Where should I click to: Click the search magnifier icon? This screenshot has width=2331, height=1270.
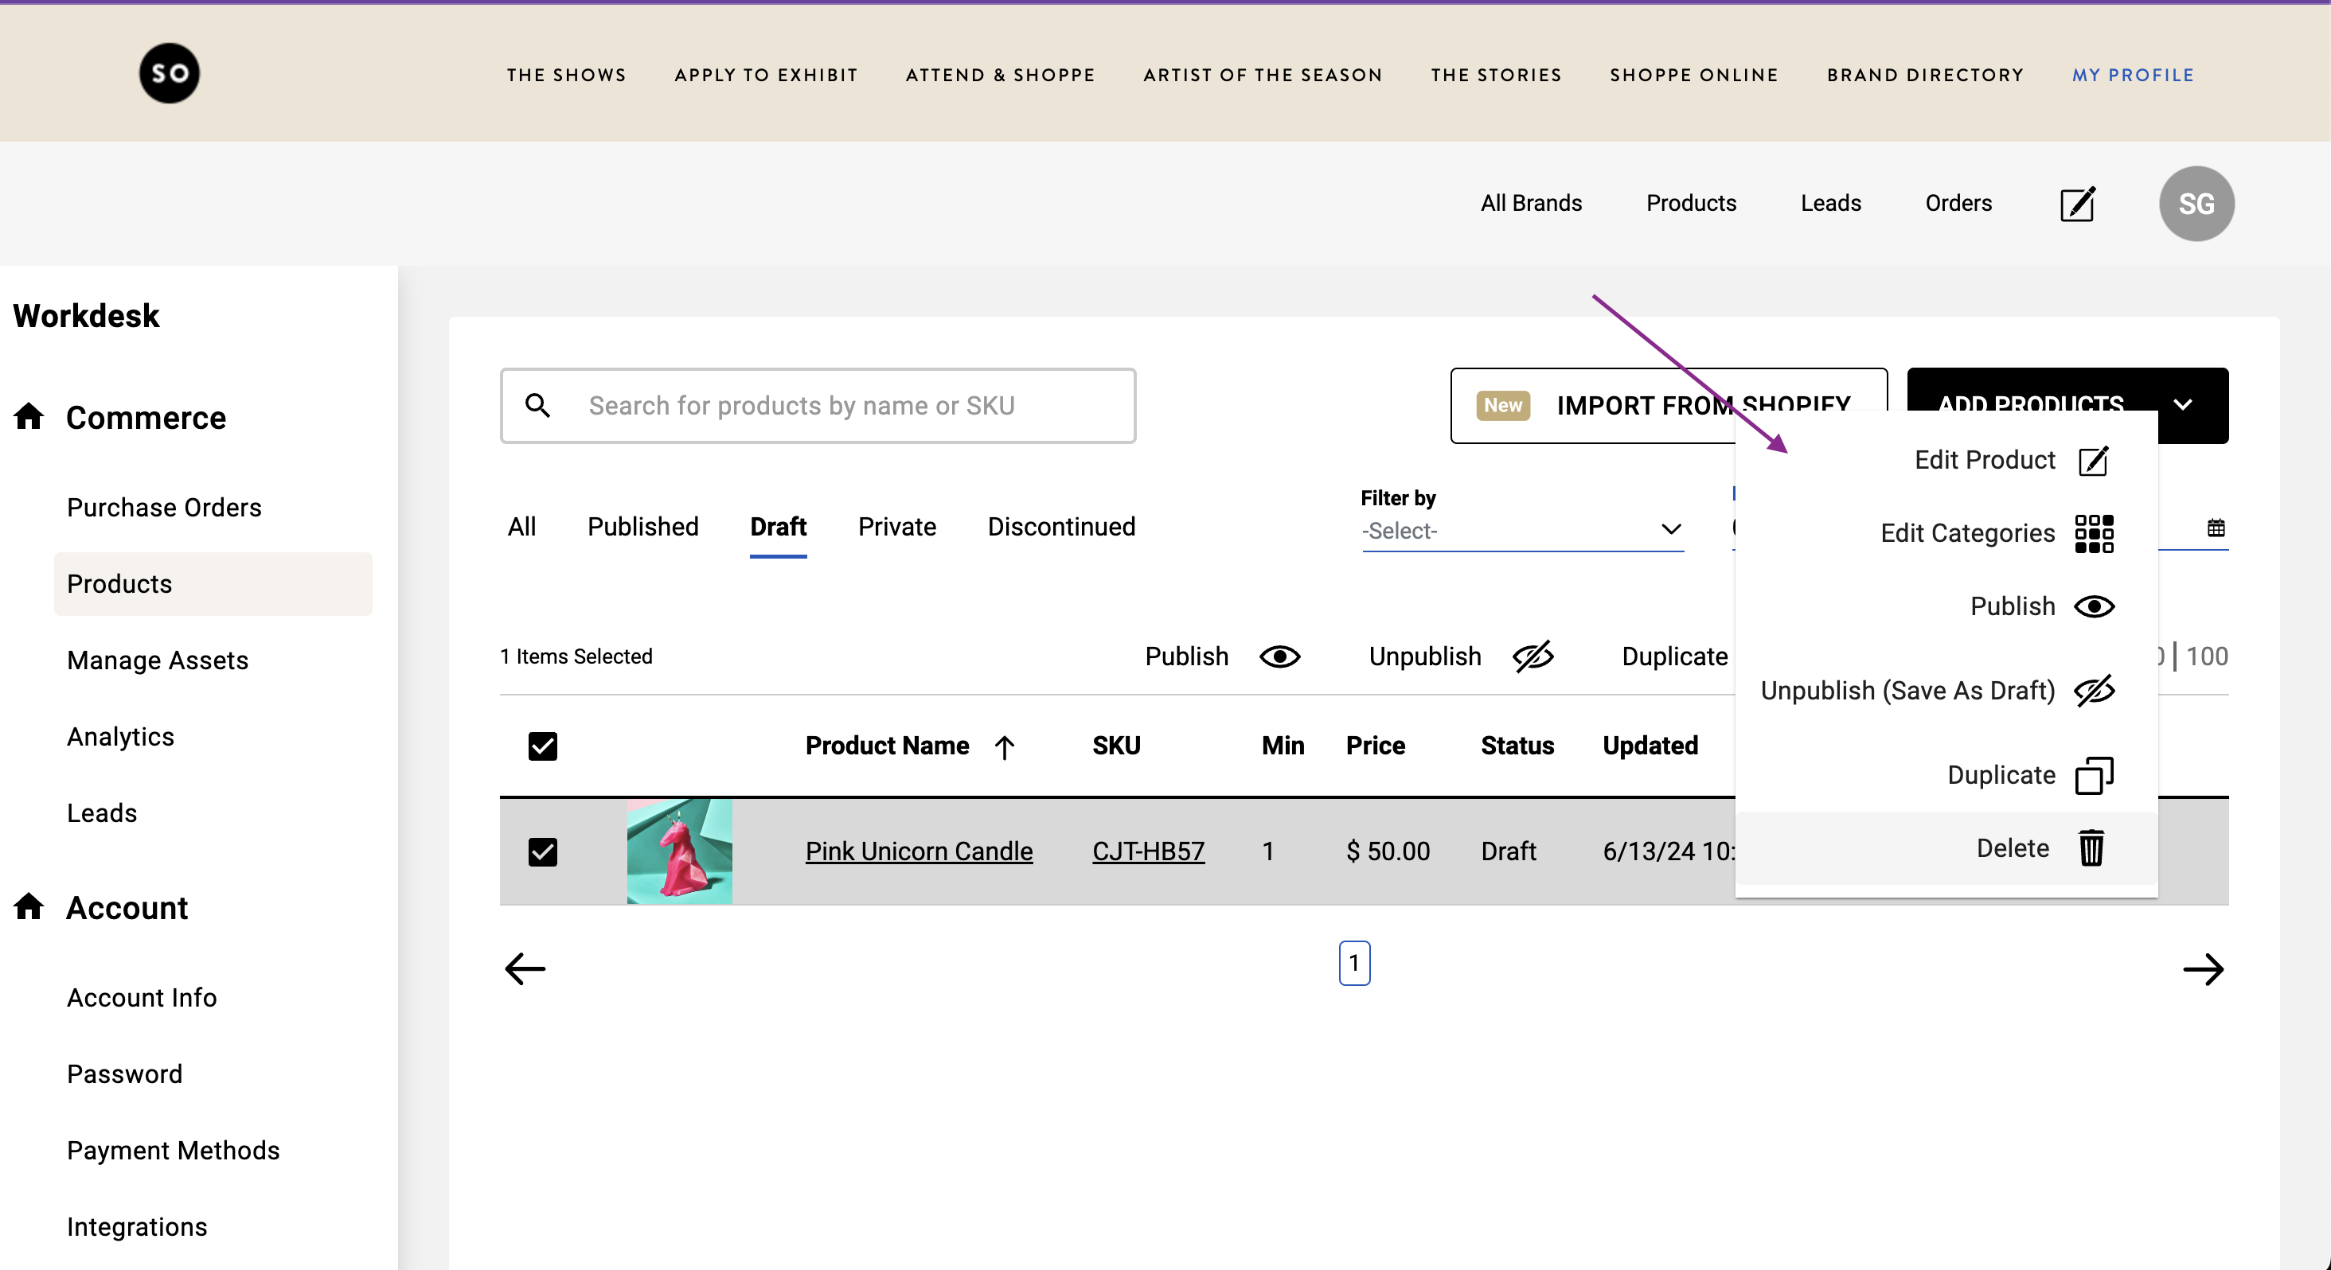click(538, 405)
